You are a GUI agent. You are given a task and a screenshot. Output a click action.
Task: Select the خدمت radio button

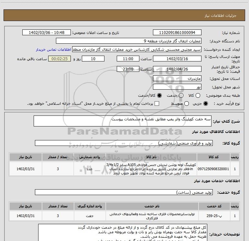pos(181,95)
